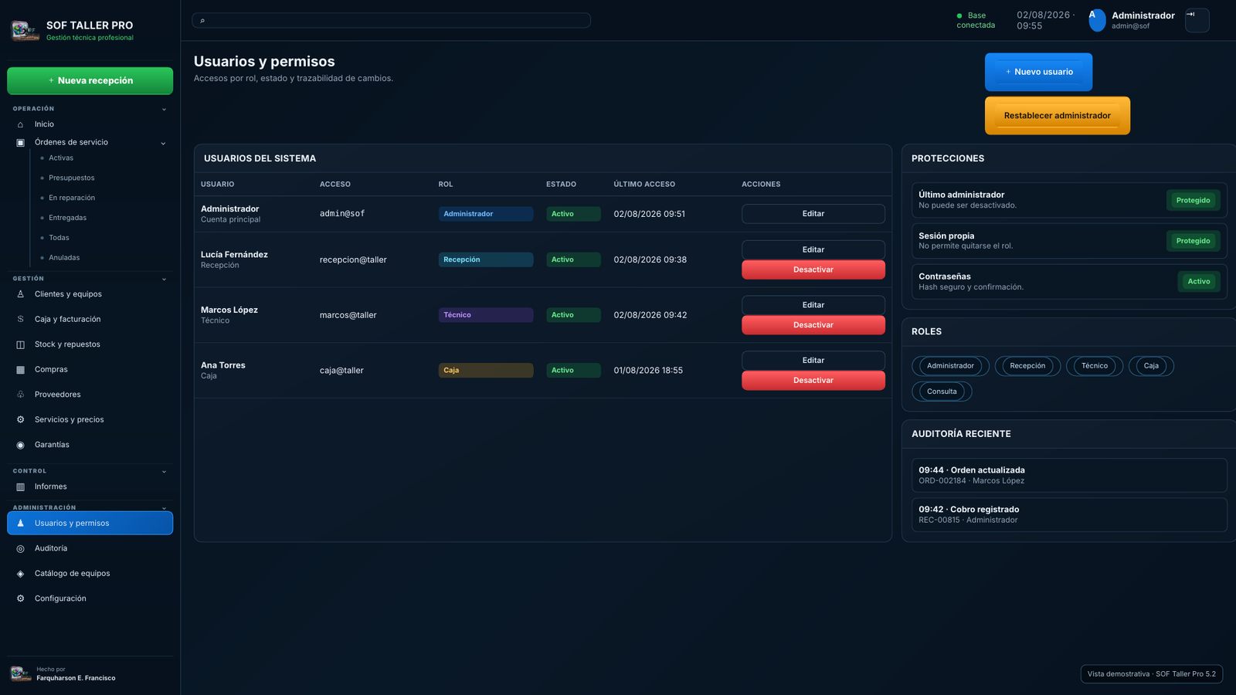Click the Usuarios y permisos user icon
Image resolution: width=1236 pixels, height=695 pixels.
[20, 523]
